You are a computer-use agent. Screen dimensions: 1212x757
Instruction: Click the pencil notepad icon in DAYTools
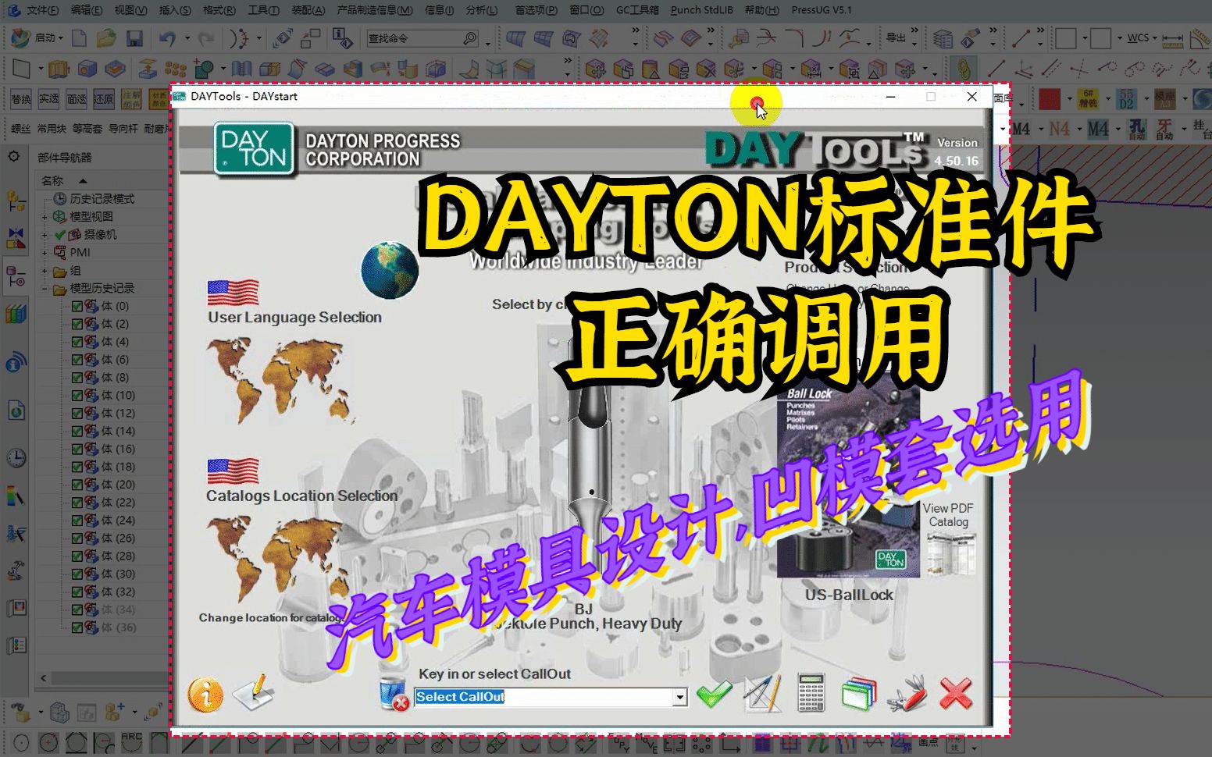pyautogui.click(x=255, y=692)
